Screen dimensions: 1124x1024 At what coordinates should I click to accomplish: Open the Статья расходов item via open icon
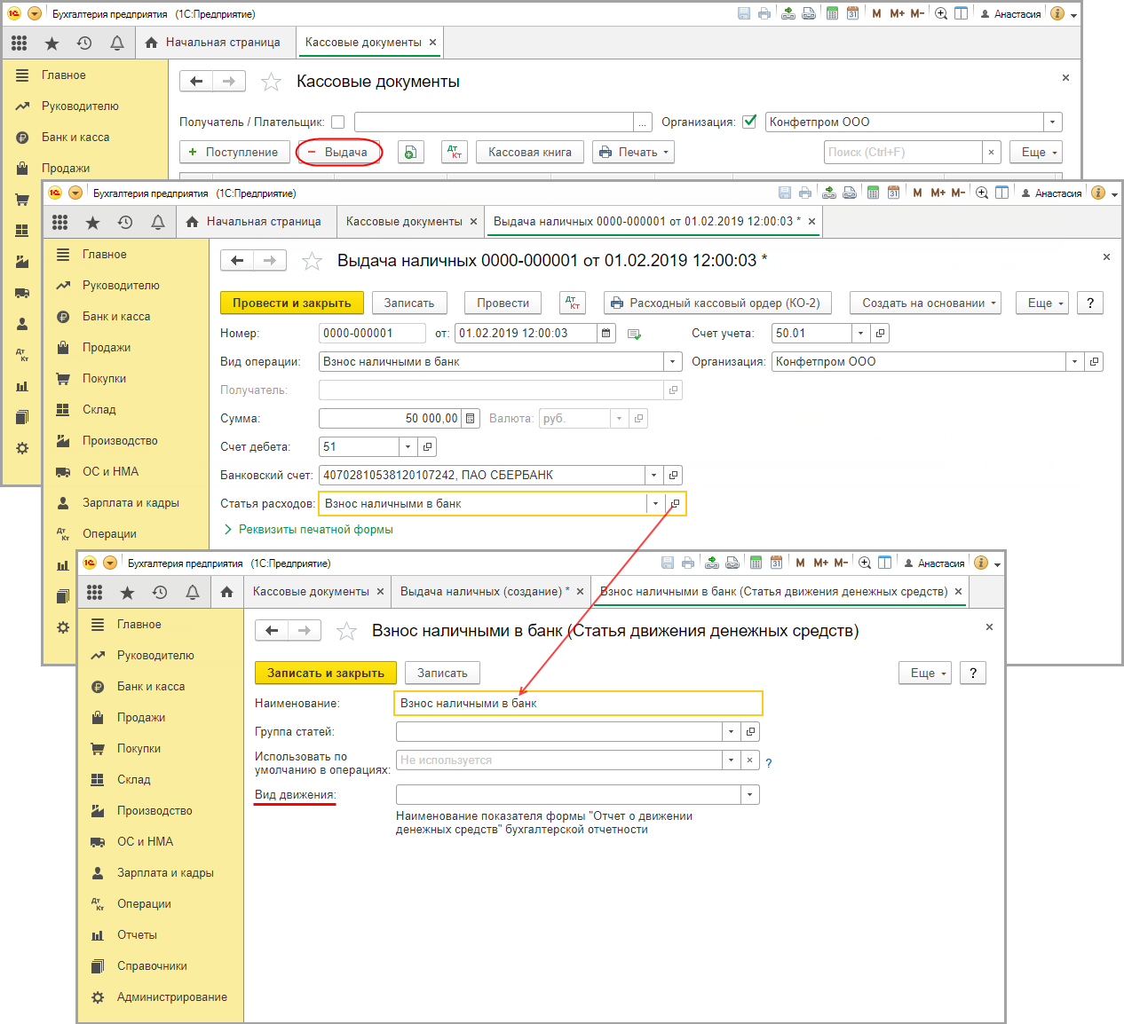click(x=675, y=504)
